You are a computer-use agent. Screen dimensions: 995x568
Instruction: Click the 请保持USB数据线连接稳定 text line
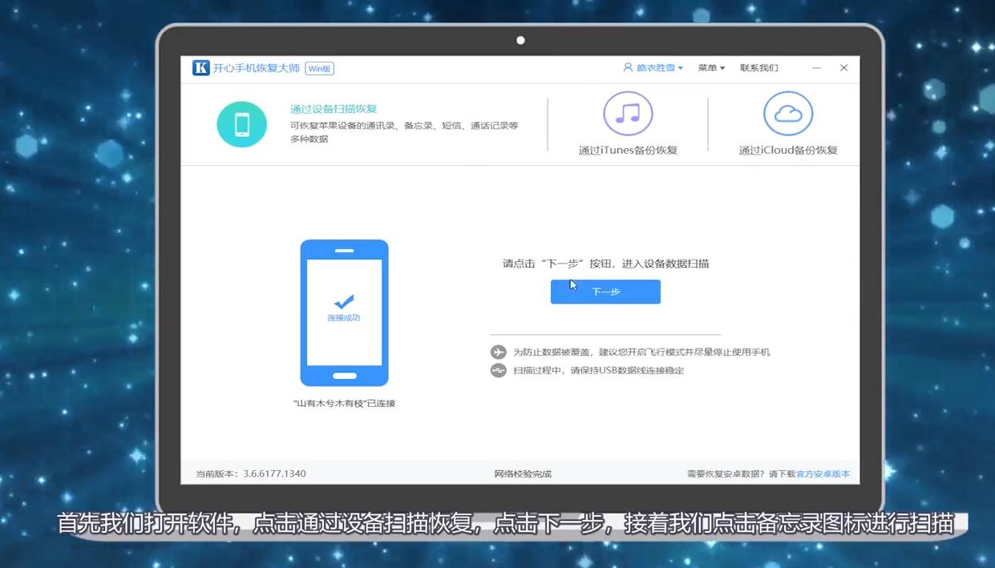(x=599, y=371)
